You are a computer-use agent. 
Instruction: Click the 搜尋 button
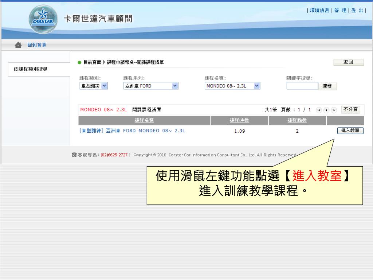click(327, 86)
